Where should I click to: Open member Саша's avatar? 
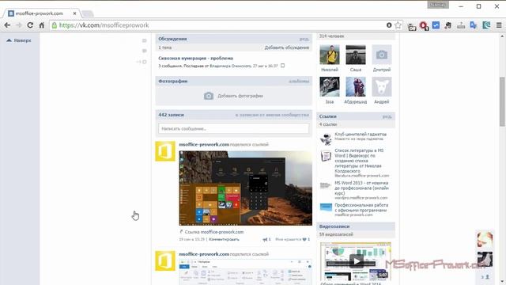[356, 55]
